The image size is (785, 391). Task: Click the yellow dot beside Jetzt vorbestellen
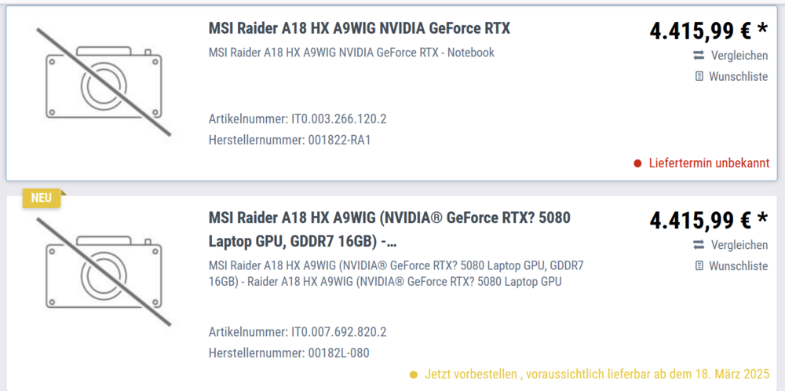click(x=414, y=375)
